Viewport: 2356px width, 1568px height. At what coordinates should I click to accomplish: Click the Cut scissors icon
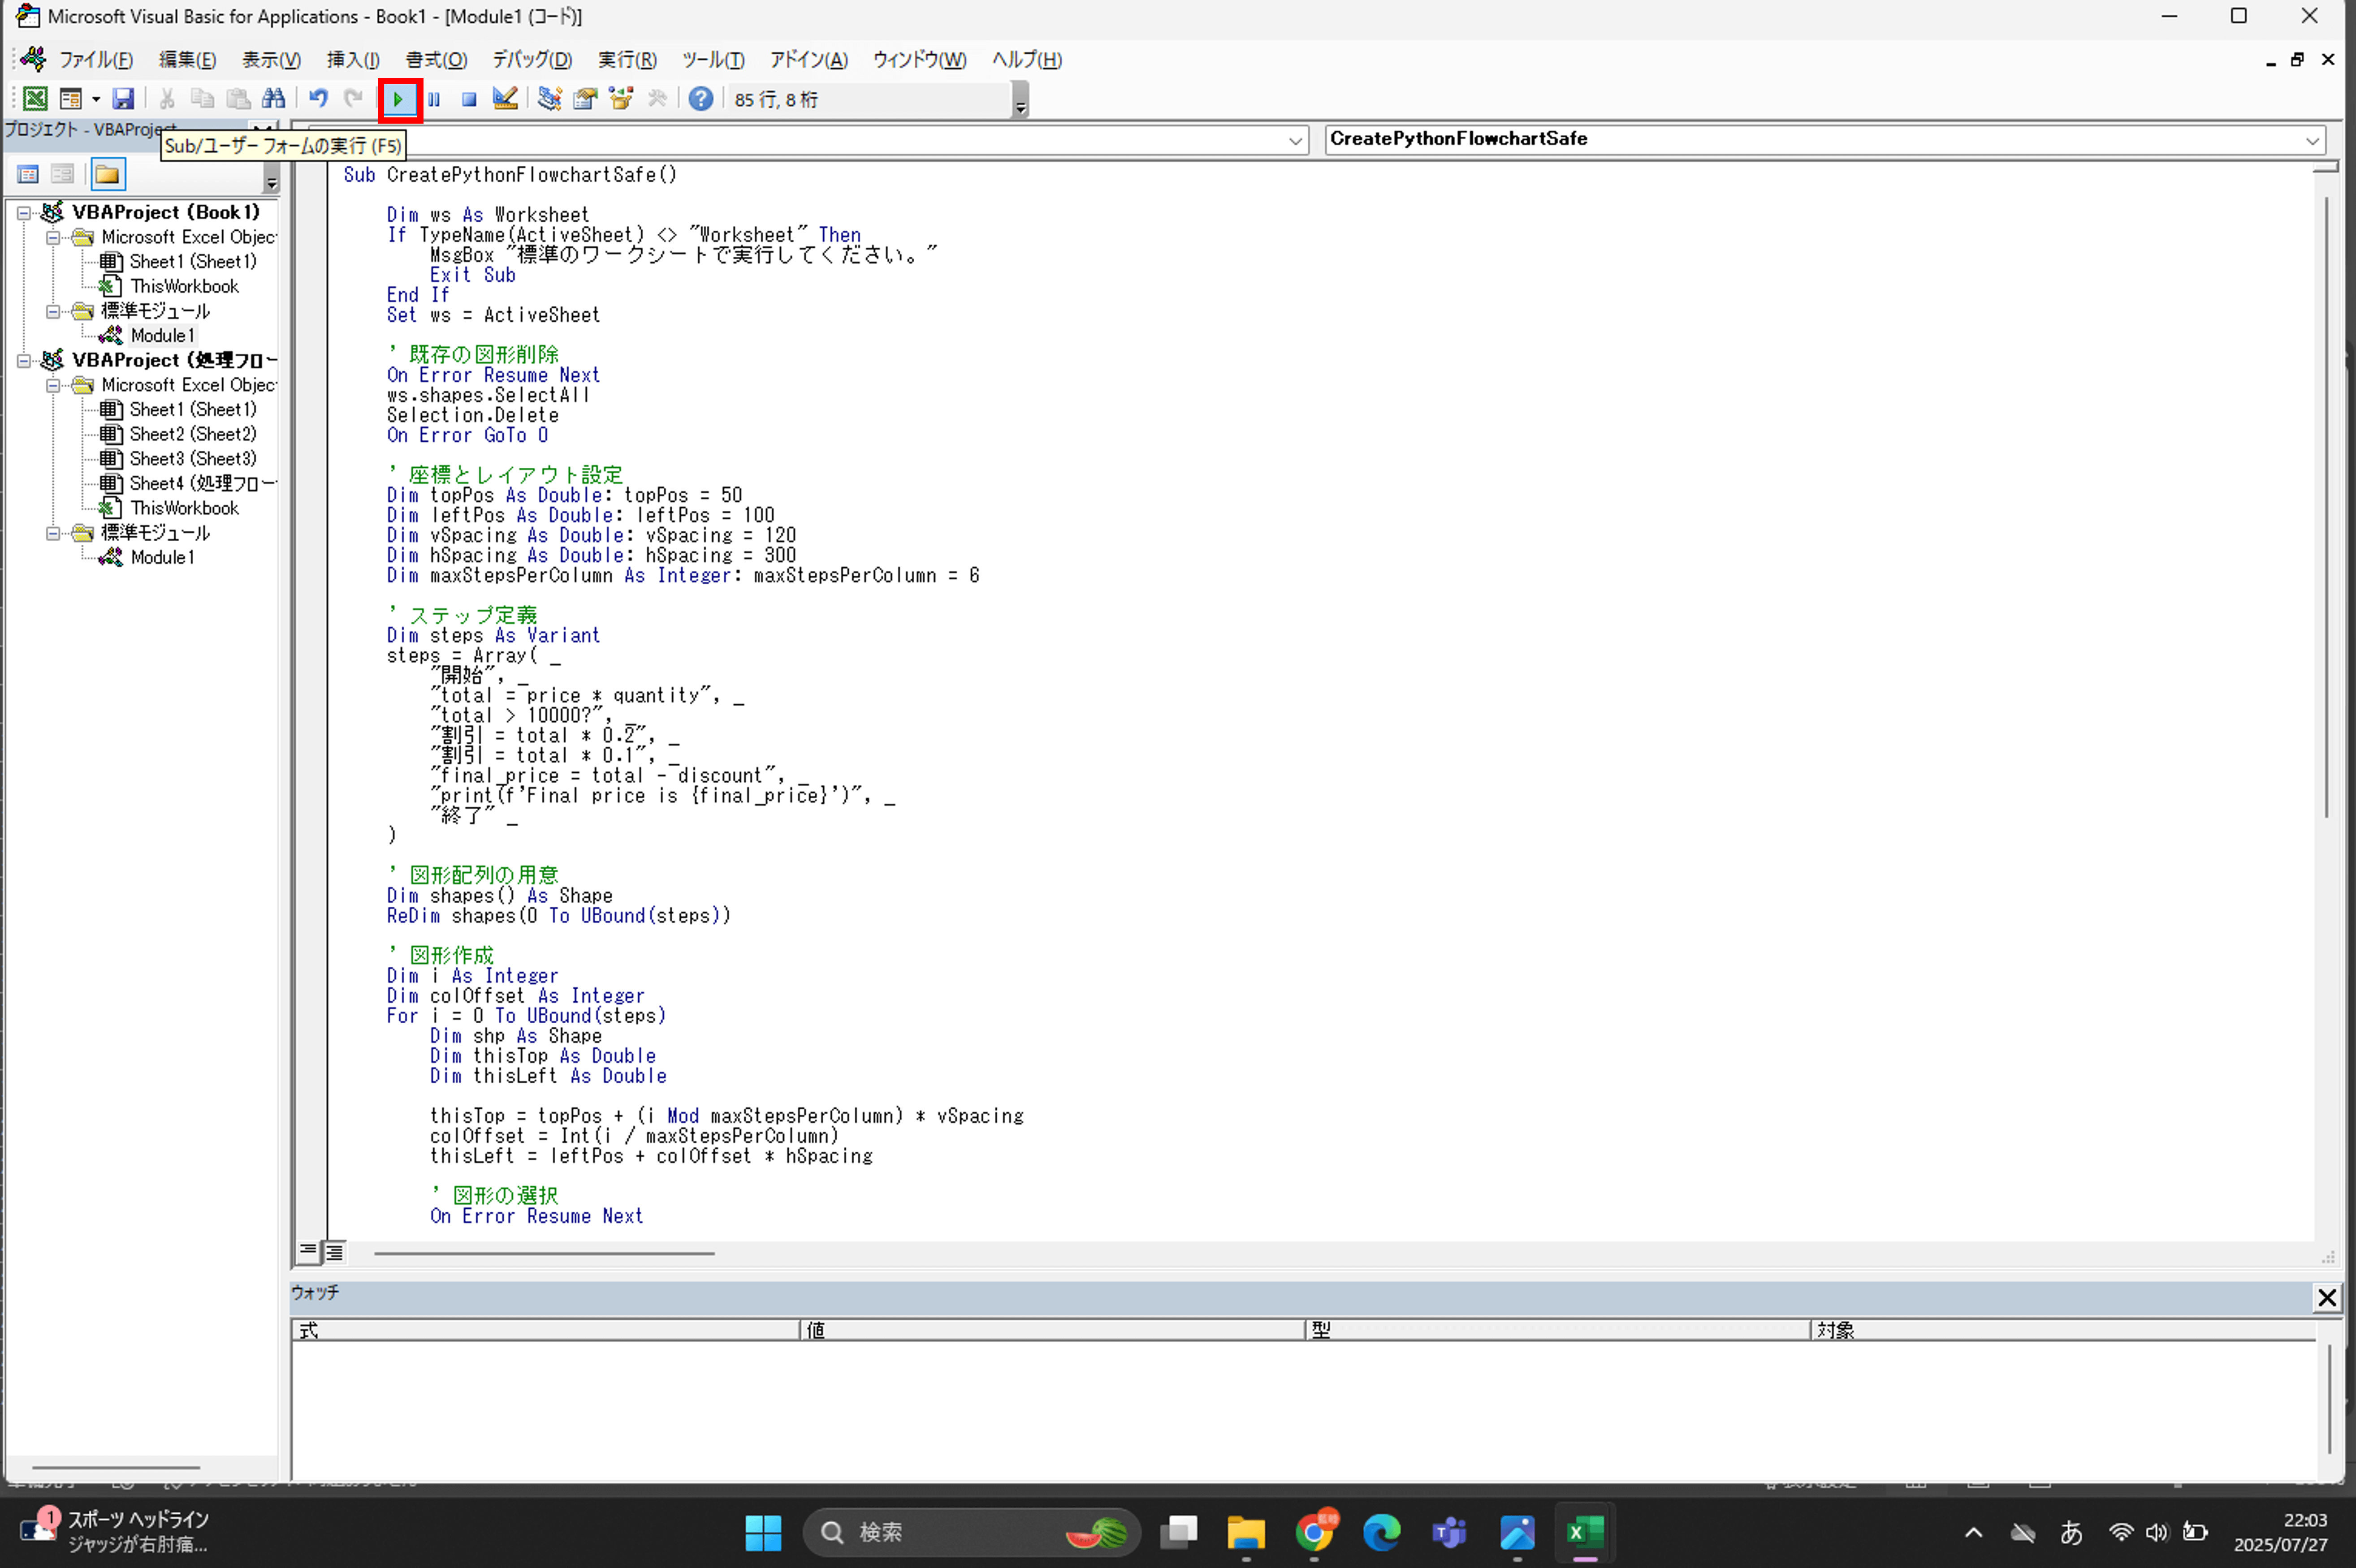[167, 99]
